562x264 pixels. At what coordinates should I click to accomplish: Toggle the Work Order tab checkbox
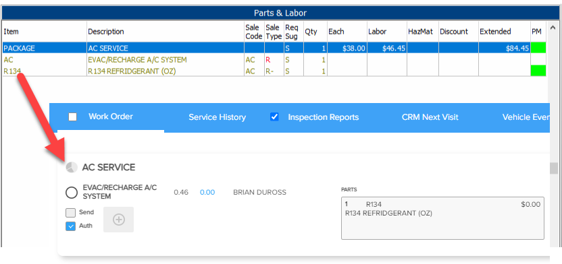(72, 117)
